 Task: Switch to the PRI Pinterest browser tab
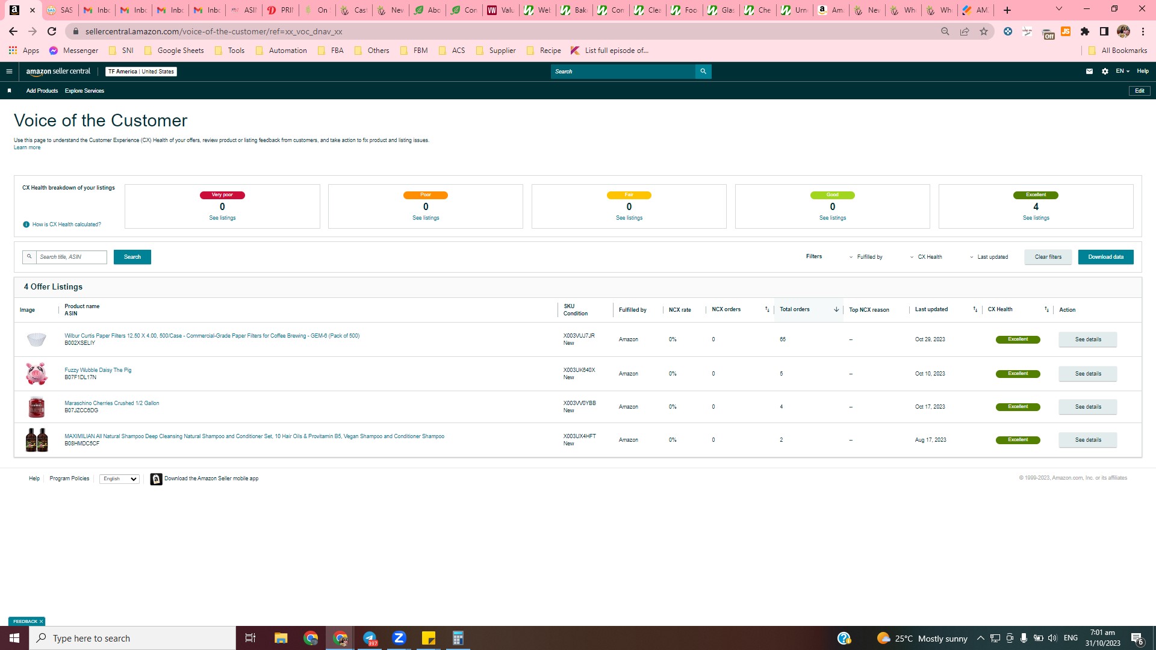(281, 10)
